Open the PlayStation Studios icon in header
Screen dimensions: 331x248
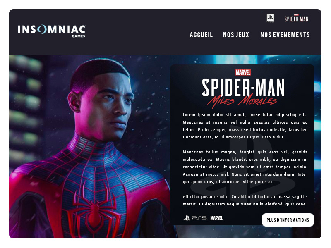coord(270,18)
